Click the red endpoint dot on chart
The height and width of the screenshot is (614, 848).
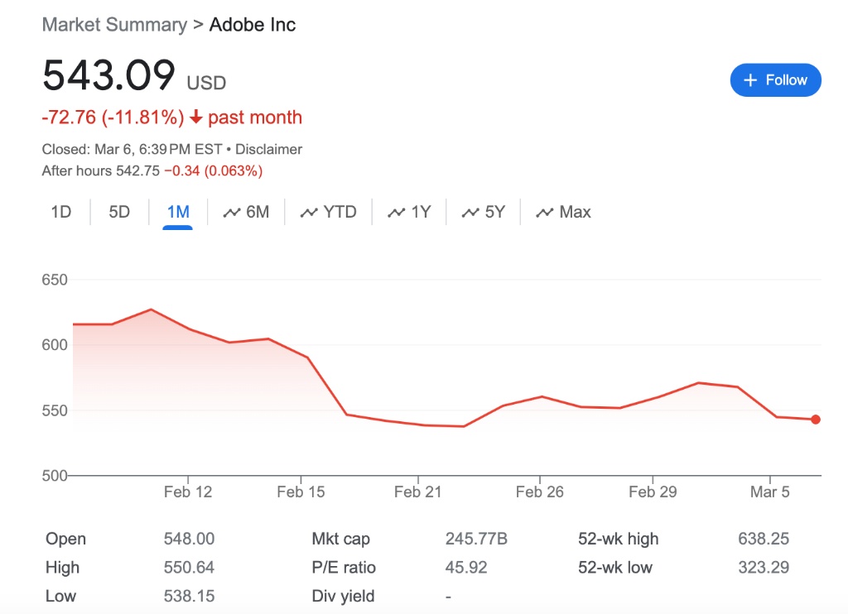click(816, 420)
